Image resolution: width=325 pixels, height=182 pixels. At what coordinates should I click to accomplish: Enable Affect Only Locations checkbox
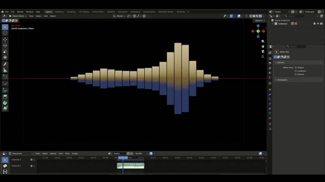[x=296, y=71]
